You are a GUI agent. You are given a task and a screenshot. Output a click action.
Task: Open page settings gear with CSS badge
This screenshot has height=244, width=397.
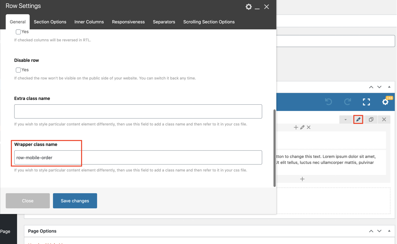(385, 102)
